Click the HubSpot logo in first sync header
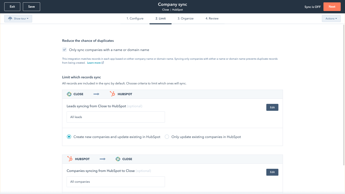Image resolution: width=345 pixels, height=194 pixels. (x=112, y=94)
